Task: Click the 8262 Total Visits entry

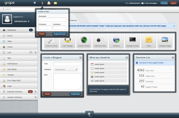Action: pos(145,70)
